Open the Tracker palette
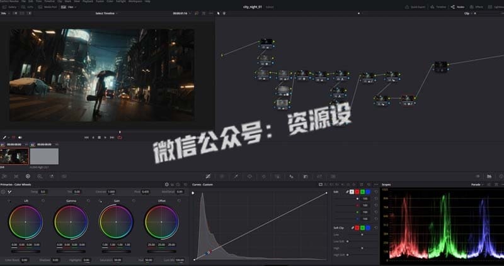This screenshot has height=266, width=504. point(264,176)
